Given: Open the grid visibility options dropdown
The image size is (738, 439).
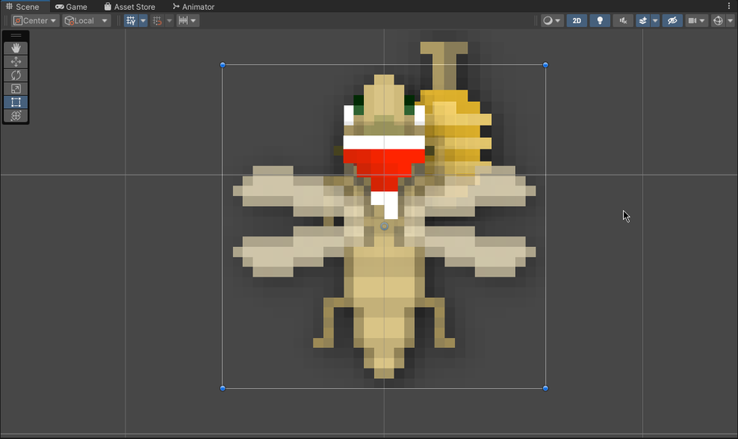Looking at the screenshot, I should [x=143, y=21].
